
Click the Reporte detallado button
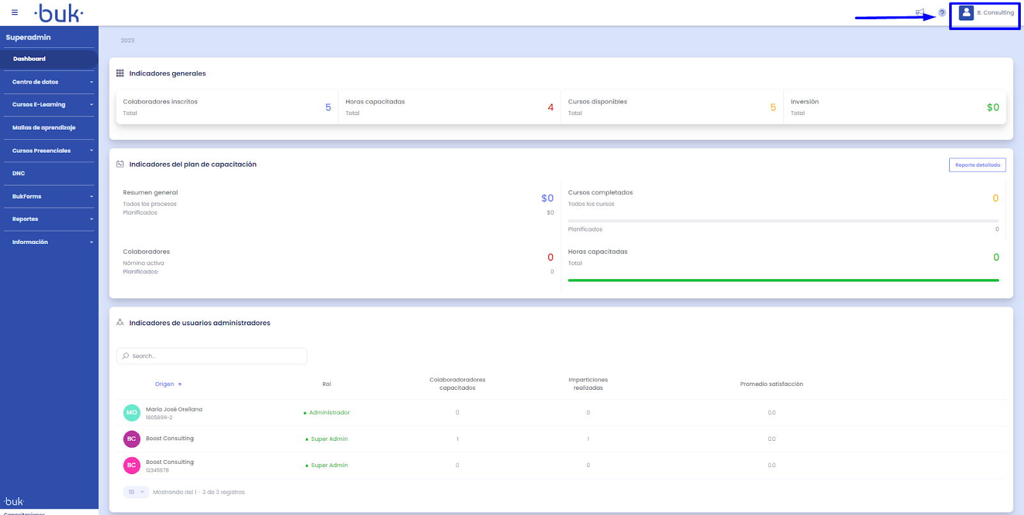(x=977, y=165)
